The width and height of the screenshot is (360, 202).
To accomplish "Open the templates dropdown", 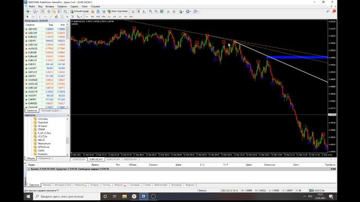I will [198, 11].
